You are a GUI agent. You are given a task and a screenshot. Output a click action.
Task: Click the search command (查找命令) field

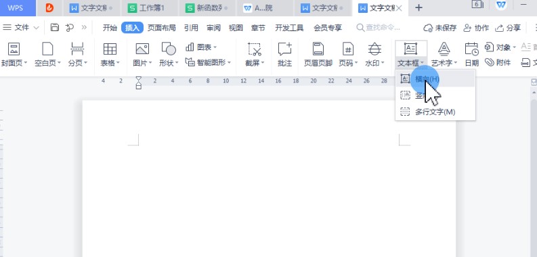click(379, 28)
